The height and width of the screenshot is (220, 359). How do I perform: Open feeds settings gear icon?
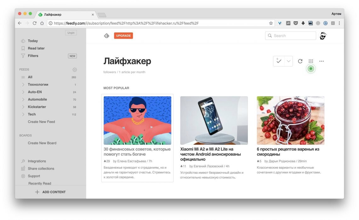pyautogui.click(x=75, y=69)
